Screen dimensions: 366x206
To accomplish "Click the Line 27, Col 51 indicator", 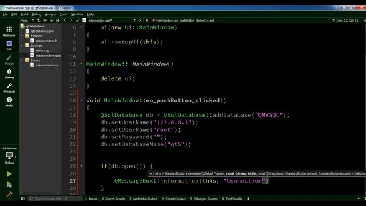I will 347,21.
